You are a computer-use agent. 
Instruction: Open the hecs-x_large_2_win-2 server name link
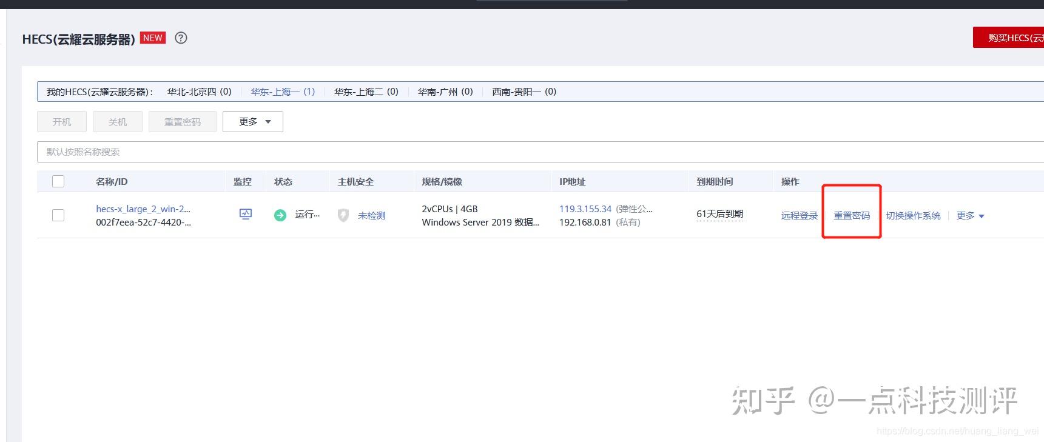143,209
